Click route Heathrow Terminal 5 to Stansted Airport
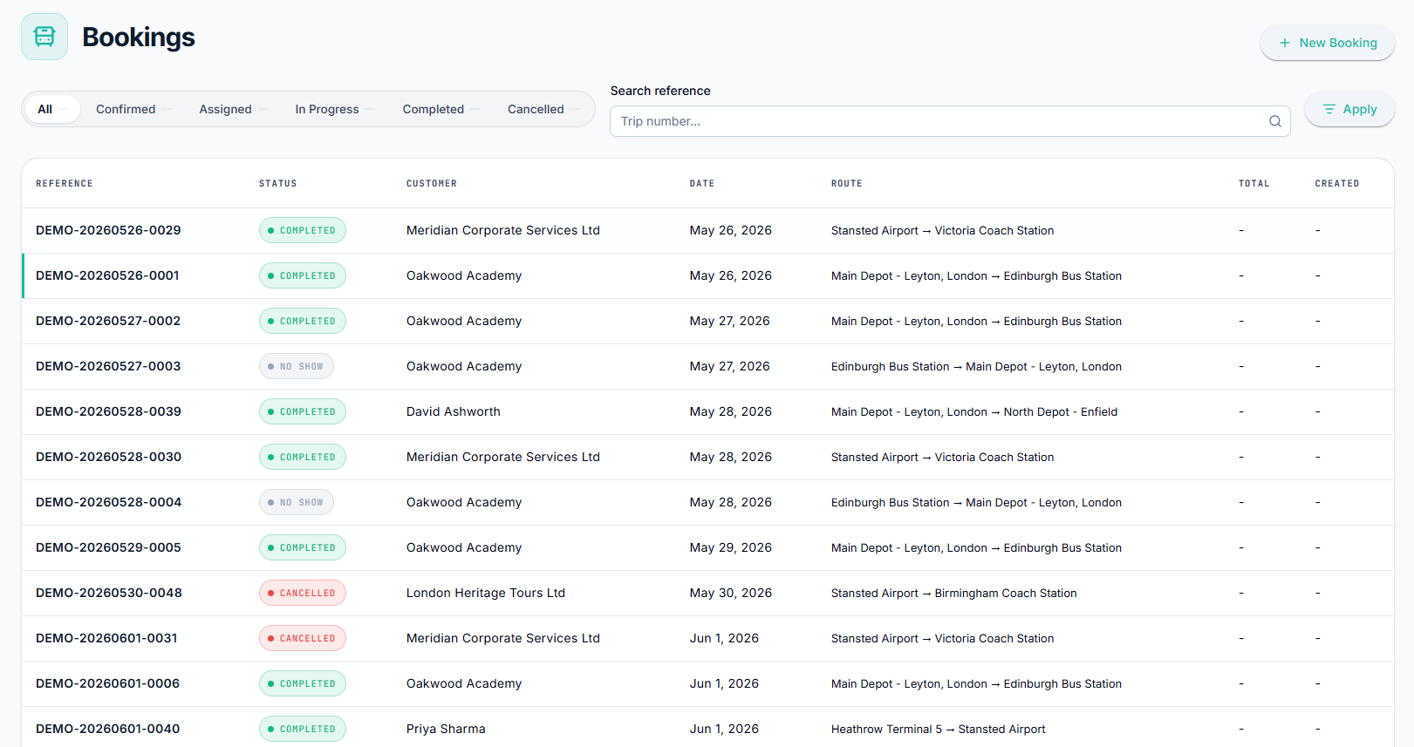Image resolution: width=1414 pixels, height=747 pixels. pos(938,729)
